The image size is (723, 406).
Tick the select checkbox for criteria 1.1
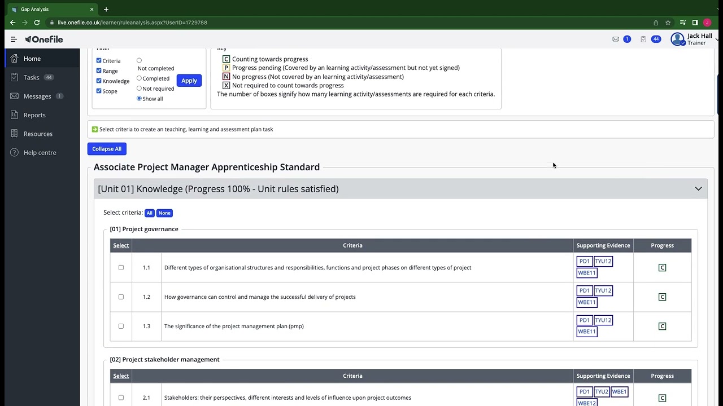click(x=121, y=267)
